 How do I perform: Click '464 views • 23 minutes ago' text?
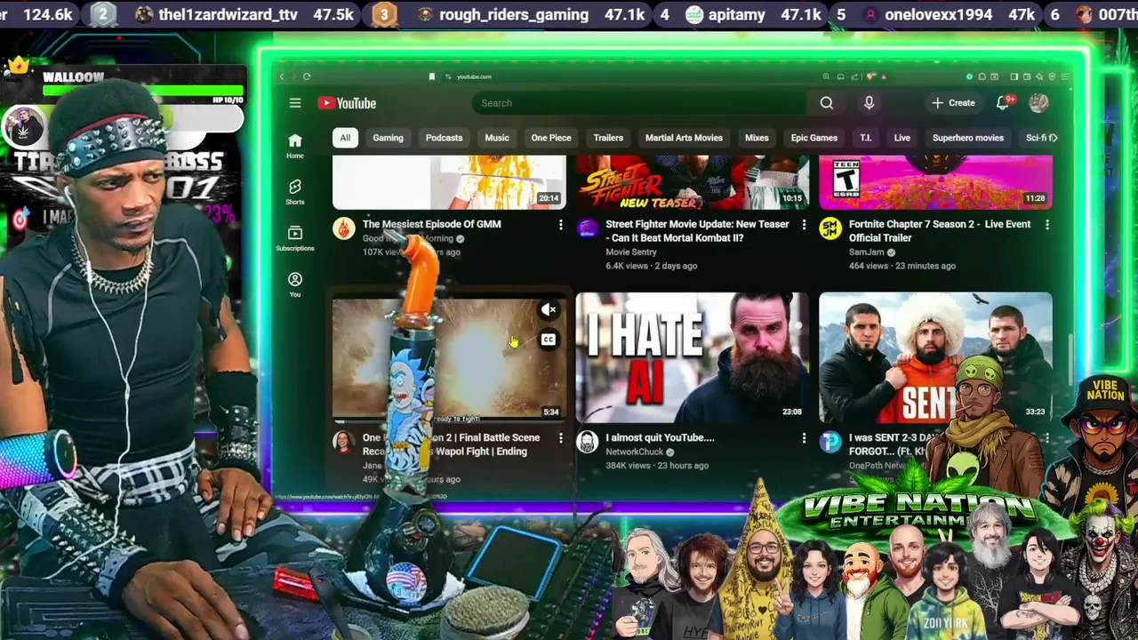tap(902, 266)
